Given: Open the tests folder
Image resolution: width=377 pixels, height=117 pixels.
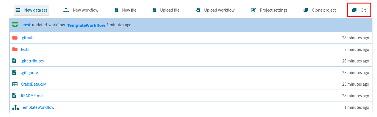Looking at the screenshot, I should 25,49.
